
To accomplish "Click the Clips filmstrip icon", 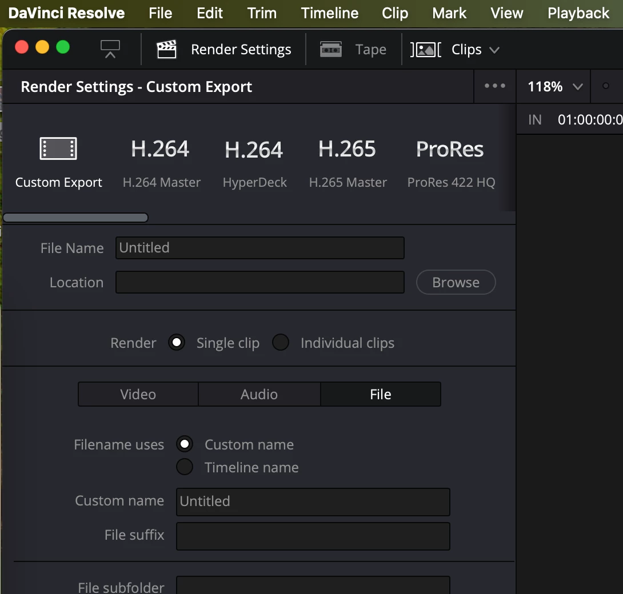I will tap(426, 50).
